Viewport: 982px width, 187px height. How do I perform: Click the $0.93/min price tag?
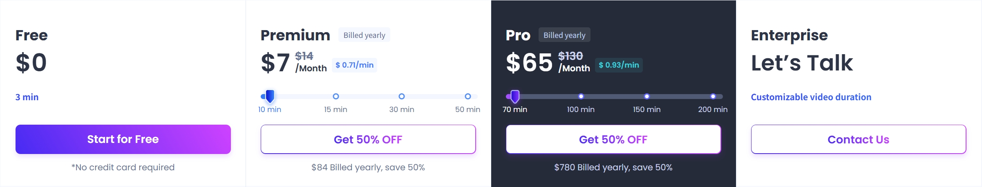[x=619, y=65]
